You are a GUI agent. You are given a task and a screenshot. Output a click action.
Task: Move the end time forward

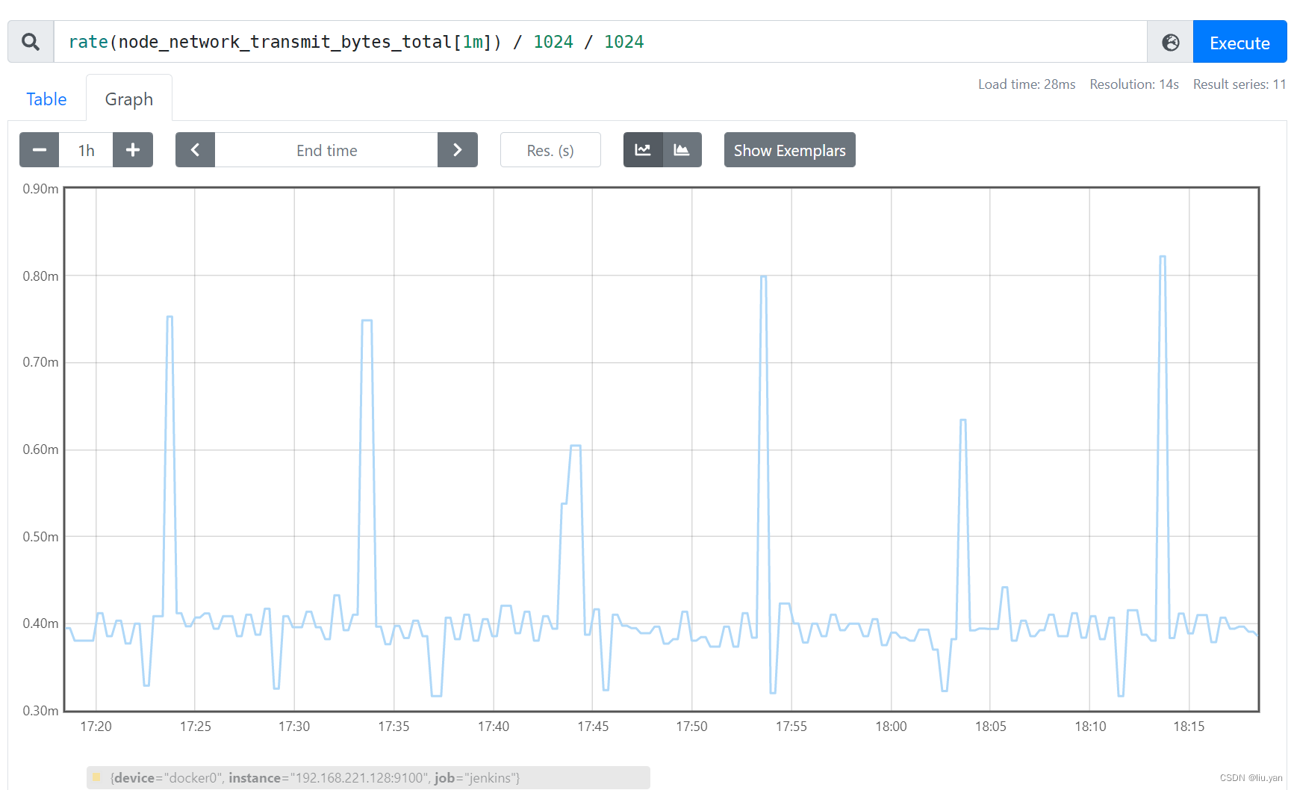(458, 150)
